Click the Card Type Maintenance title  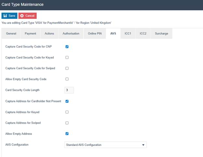pyautogui.click(x=22, y=5)
